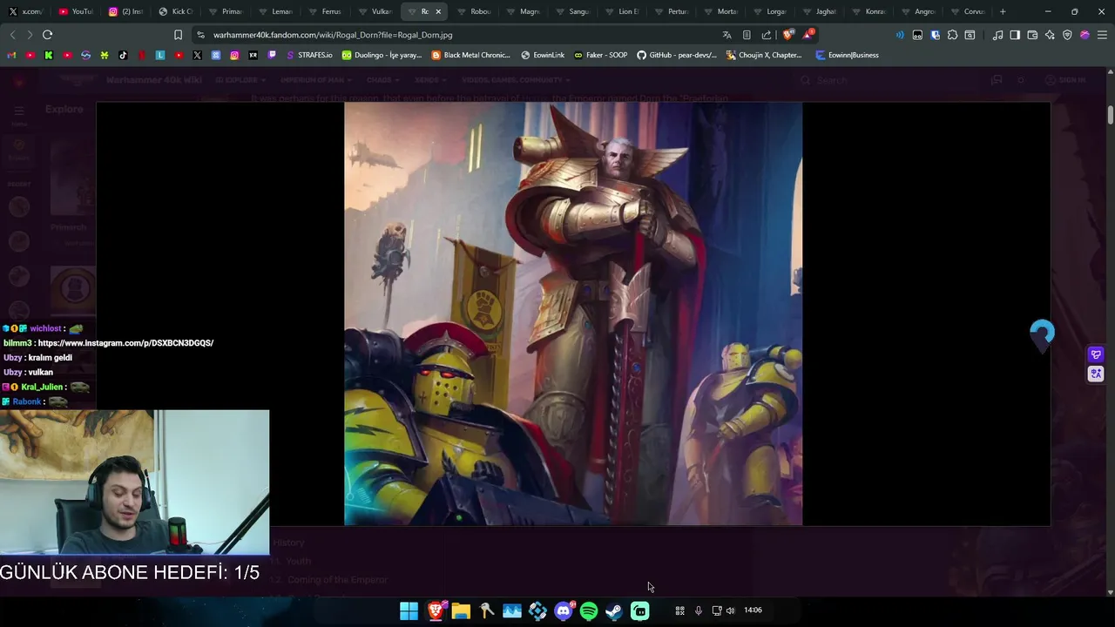Click purple extension button on right edge
The height and width of the screenshot is (627, 1115).
(x=1096, y=354)
